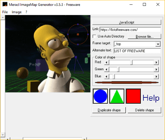Click the left handle of the circle shape
This screenshot has height=140, width=165.
[68, 35]
